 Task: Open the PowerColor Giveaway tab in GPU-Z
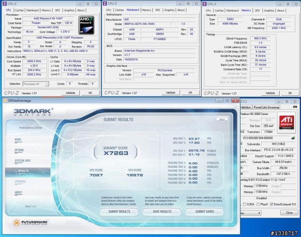click(267, 107)
